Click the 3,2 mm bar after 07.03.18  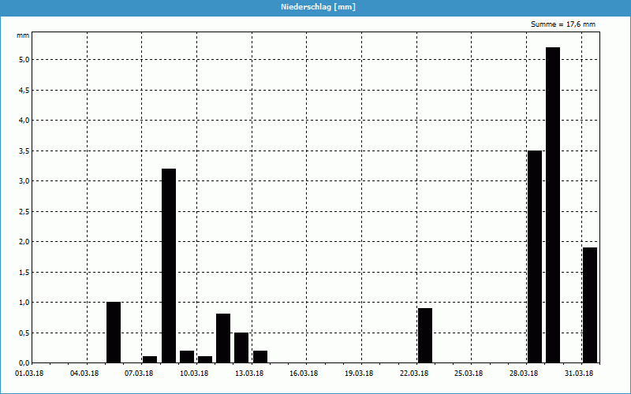tap(169, 266)
